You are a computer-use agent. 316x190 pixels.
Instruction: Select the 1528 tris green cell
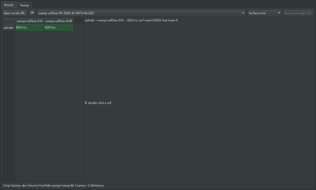click(59, 27)
